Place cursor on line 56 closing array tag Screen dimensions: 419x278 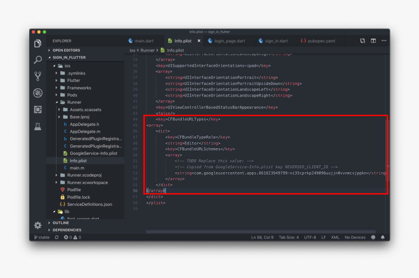156,191
